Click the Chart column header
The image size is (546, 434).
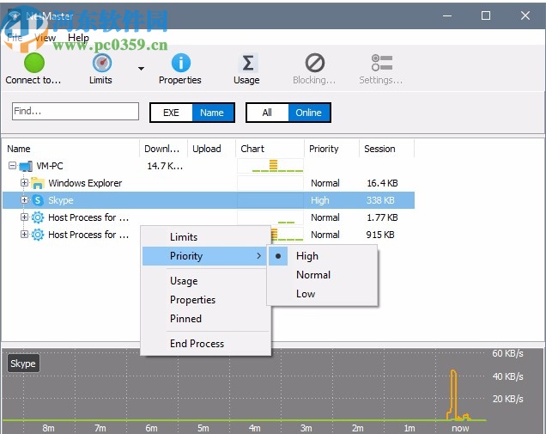pyautogui.click(x=270, y=149)
